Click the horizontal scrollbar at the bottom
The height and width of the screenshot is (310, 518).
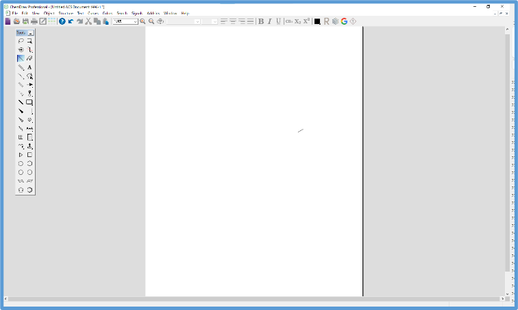(x=254, y=300)
